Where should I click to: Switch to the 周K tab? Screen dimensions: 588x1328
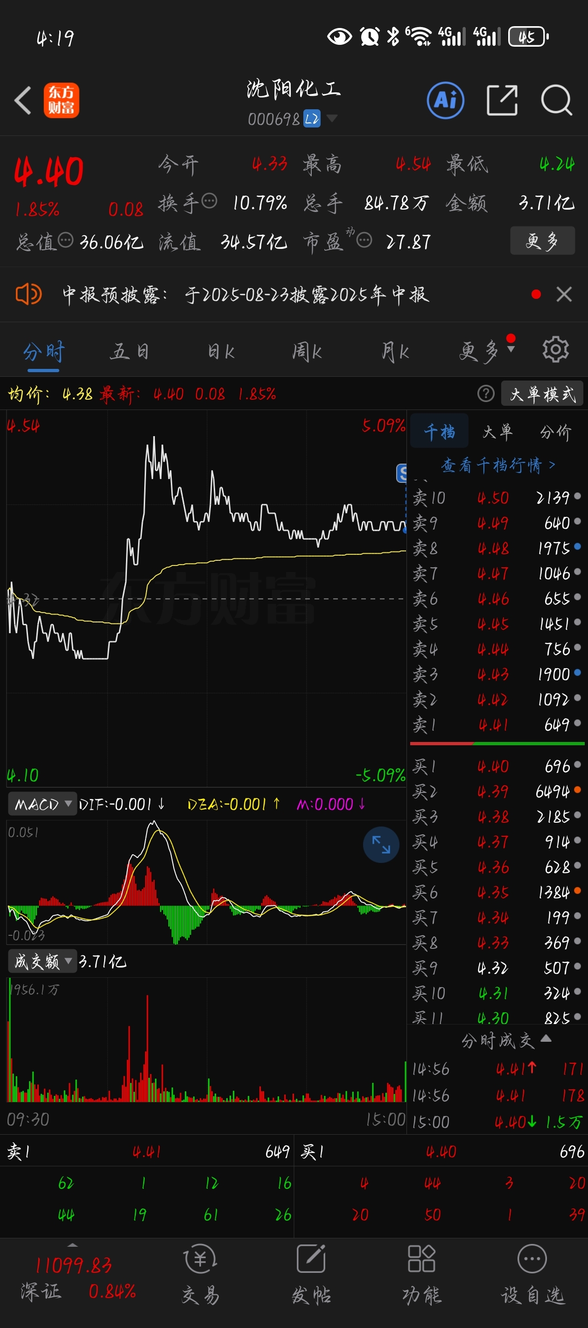[x=307, y=352]
